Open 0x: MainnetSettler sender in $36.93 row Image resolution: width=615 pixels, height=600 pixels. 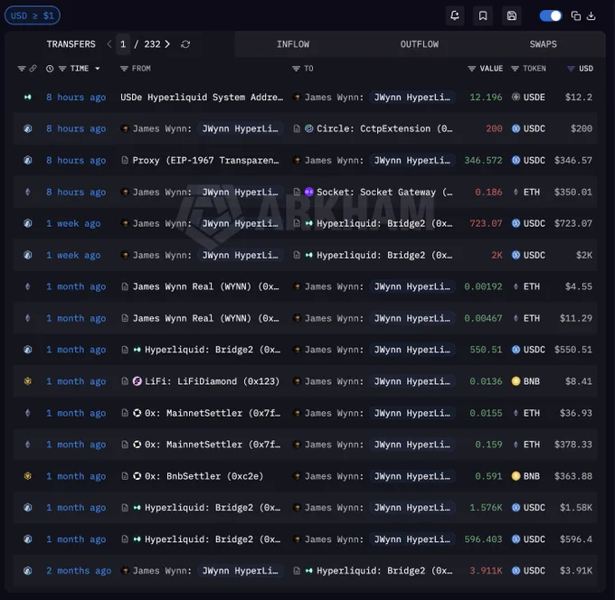(x=213, y=413)
